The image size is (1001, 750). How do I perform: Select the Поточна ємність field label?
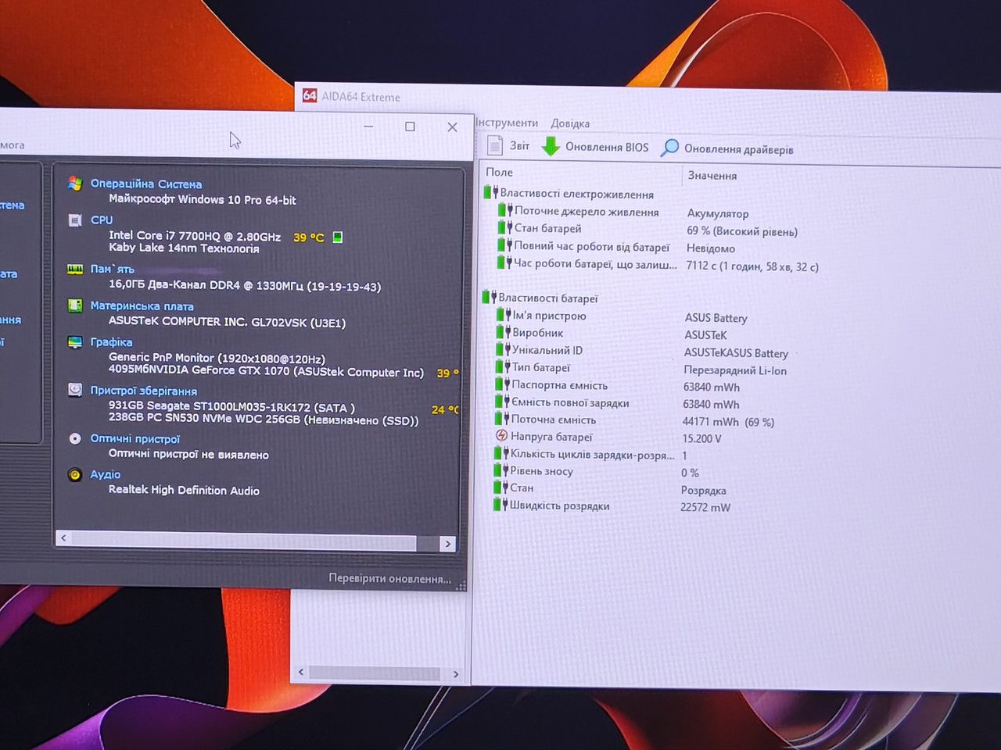tap(554, 420)
